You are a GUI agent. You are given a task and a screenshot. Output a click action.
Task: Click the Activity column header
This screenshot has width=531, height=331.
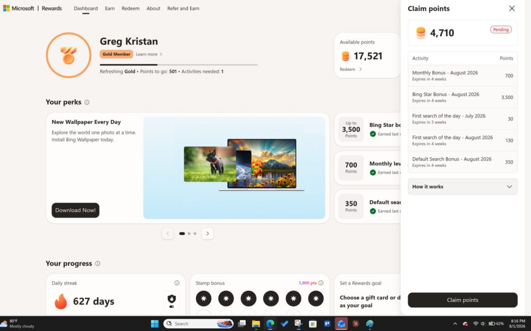[420, 58]
